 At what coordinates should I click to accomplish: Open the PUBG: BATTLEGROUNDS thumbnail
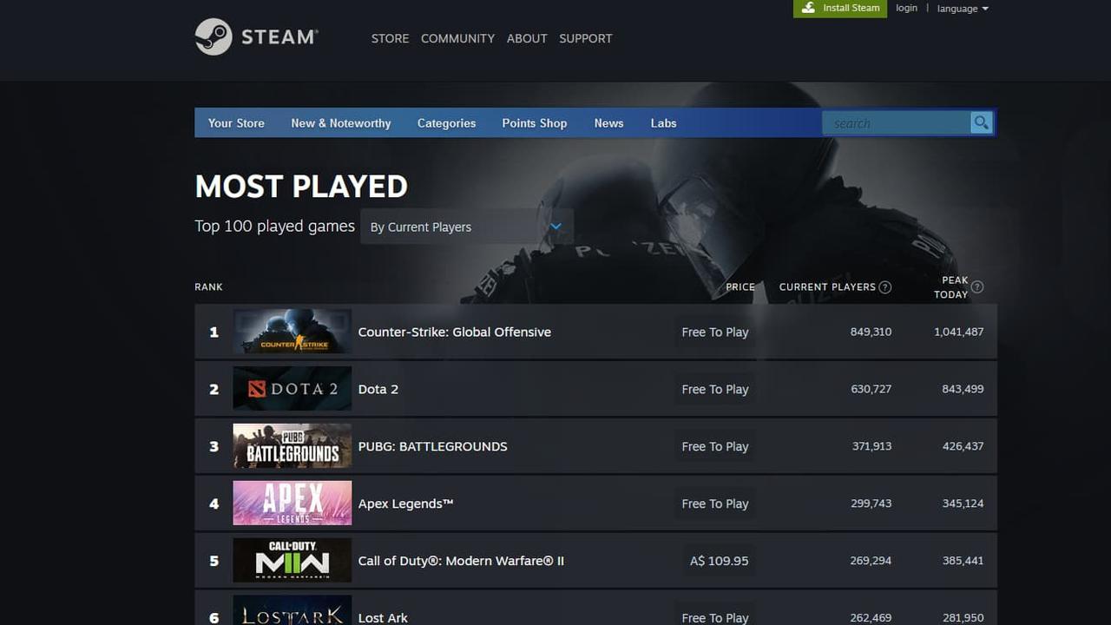(293, 446)
